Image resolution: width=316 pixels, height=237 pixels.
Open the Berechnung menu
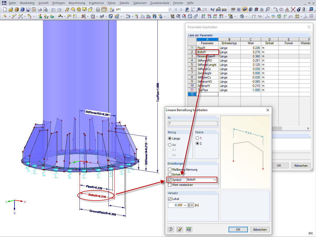[77, 3]
